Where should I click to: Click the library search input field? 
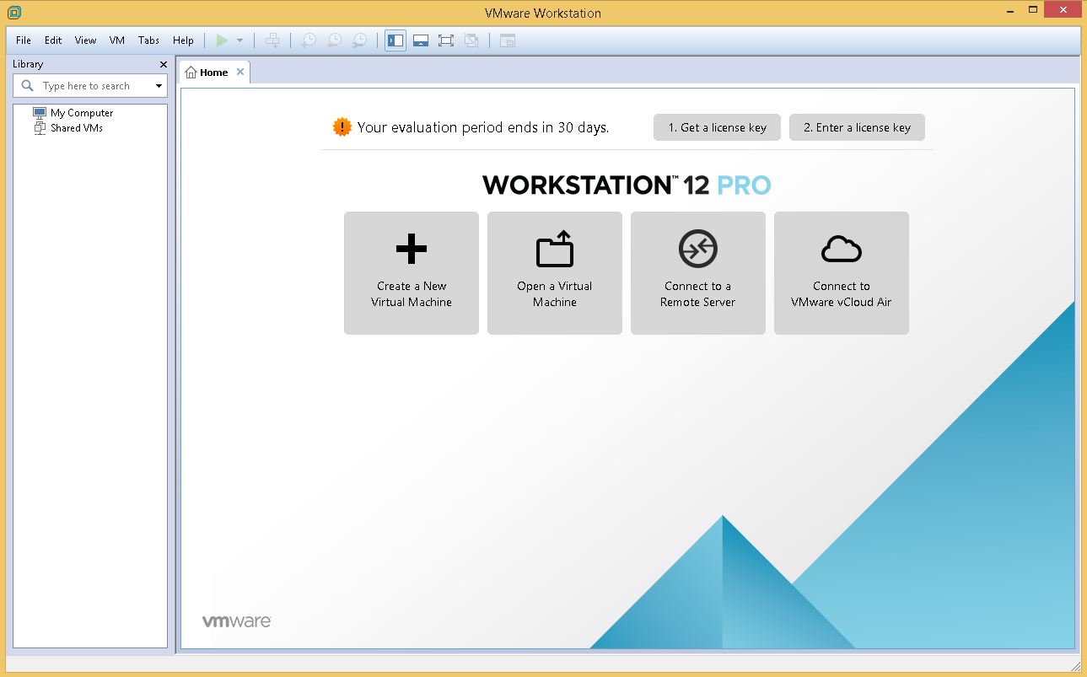click(x=90, y=86)
